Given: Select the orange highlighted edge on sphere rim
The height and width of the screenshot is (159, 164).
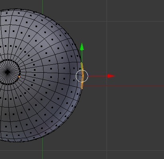Looking at the screenshot, I should pyautogui.click(x=82, y=76).
